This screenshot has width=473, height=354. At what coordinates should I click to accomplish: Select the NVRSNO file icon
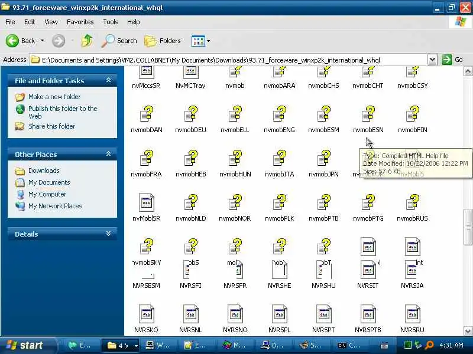tap(235, 314)
